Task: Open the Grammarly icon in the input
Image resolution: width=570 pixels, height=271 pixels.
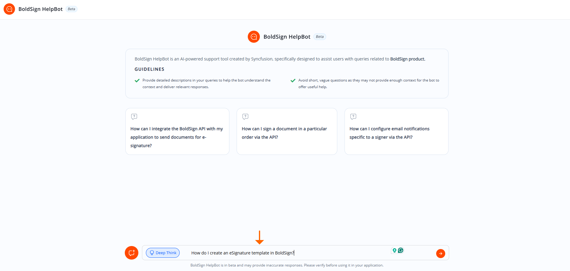Action: click(401, 250)
